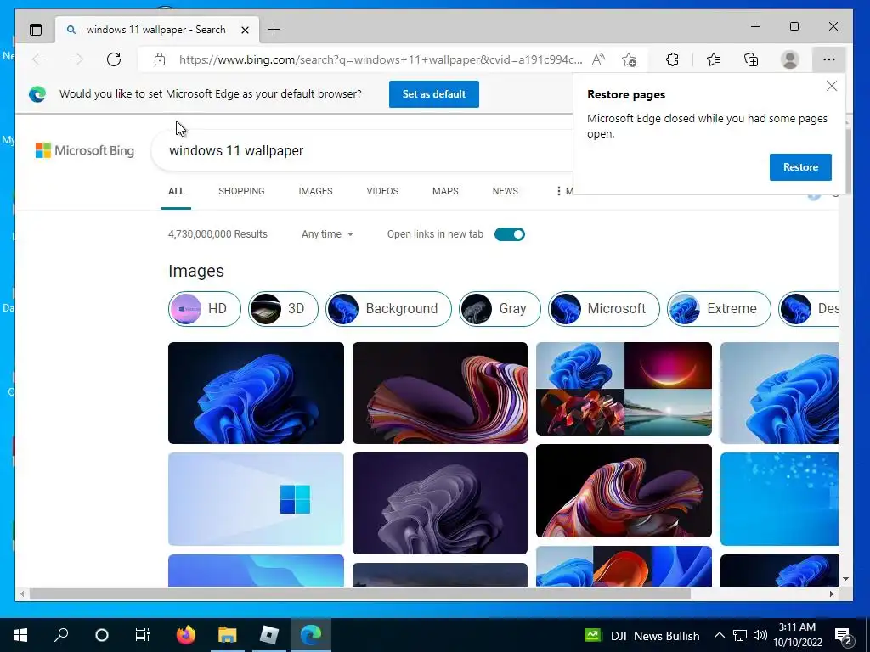
Task: Click Microsoft Edge taskbar icon
Action: [311, 635]
